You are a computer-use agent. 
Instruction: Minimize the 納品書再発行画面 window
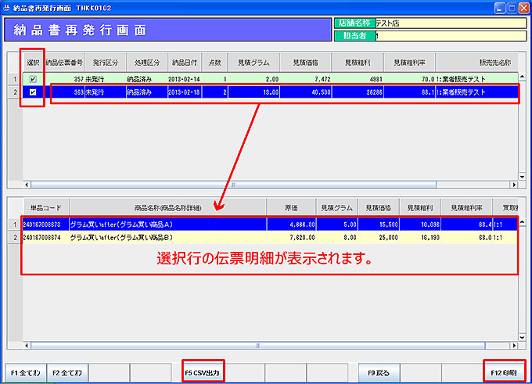(x=499, y=8)
